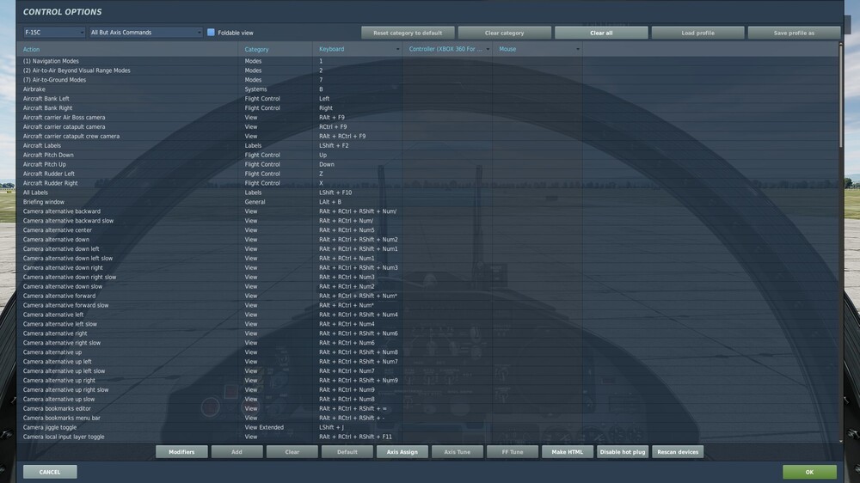The height and width of the screenshot is (483, 860).
Task: Select (2) Air-to-Air Beyond Visual Range Modes
Action: (x=428, y=70)
